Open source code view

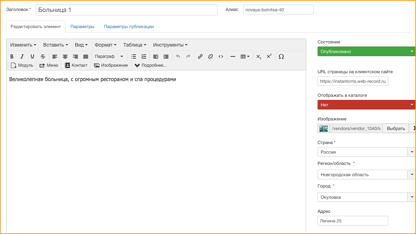[x=221, y=56]
